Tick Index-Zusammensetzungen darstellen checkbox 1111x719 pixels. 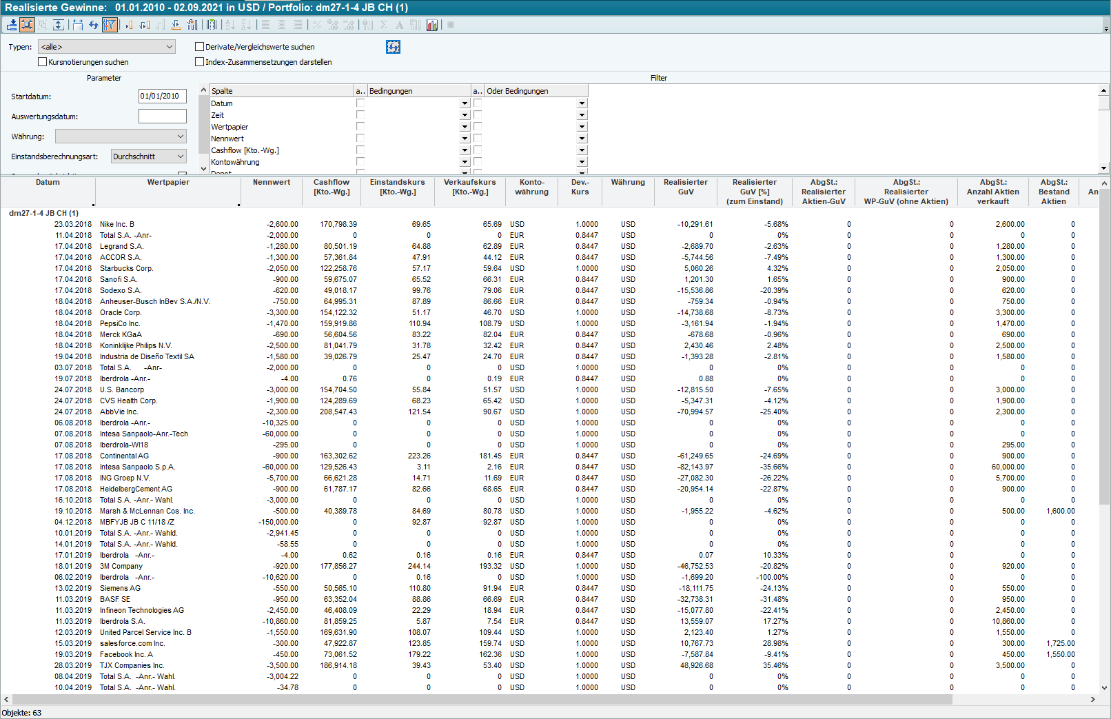[x=200, y=62]
